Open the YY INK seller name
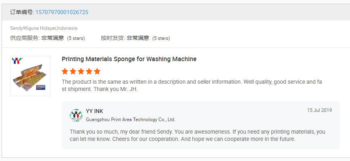The height and width of the screenshot is (161, 350). (x=94, y=111)
